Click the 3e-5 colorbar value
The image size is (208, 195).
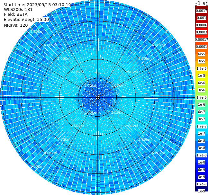pos(202,61)
